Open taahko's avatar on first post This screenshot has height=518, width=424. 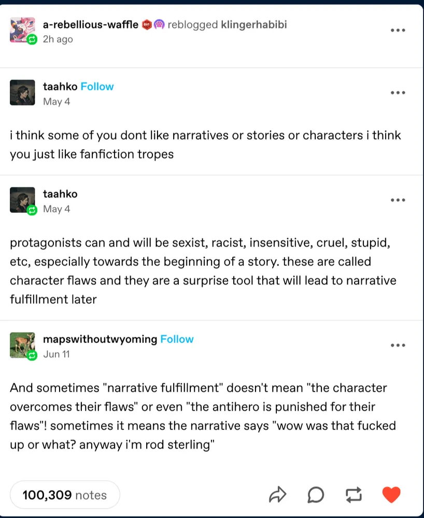pos(22,93)
